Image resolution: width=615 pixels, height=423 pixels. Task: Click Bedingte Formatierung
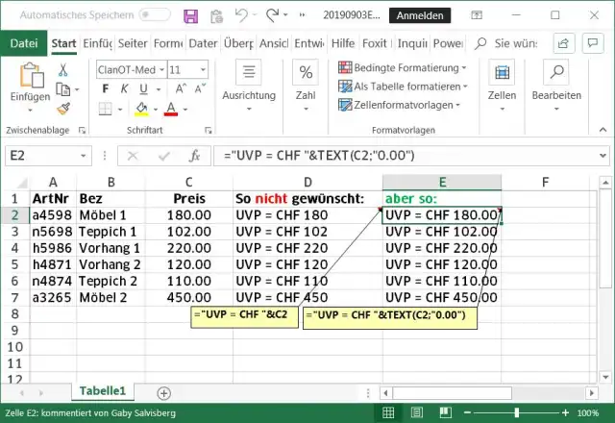(403, 68)
